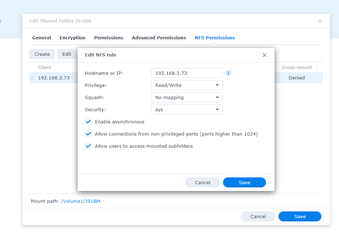
Task: Open the Encryption tab
Action: (x=72, y=38)
